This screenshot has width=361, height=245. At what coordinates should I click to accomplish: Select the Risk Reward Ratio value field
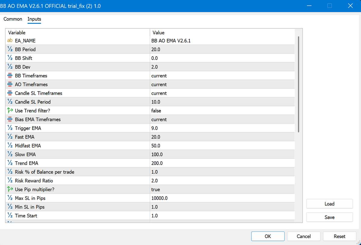[222, 181]
